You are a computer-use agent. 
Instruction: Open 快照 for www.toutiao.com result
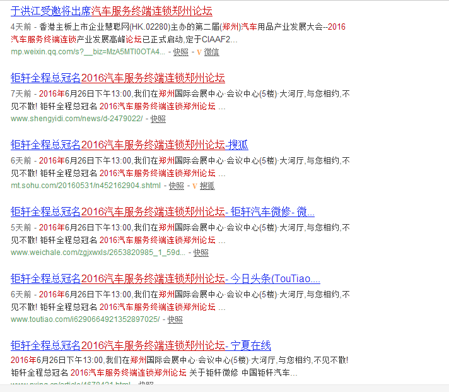175,319
